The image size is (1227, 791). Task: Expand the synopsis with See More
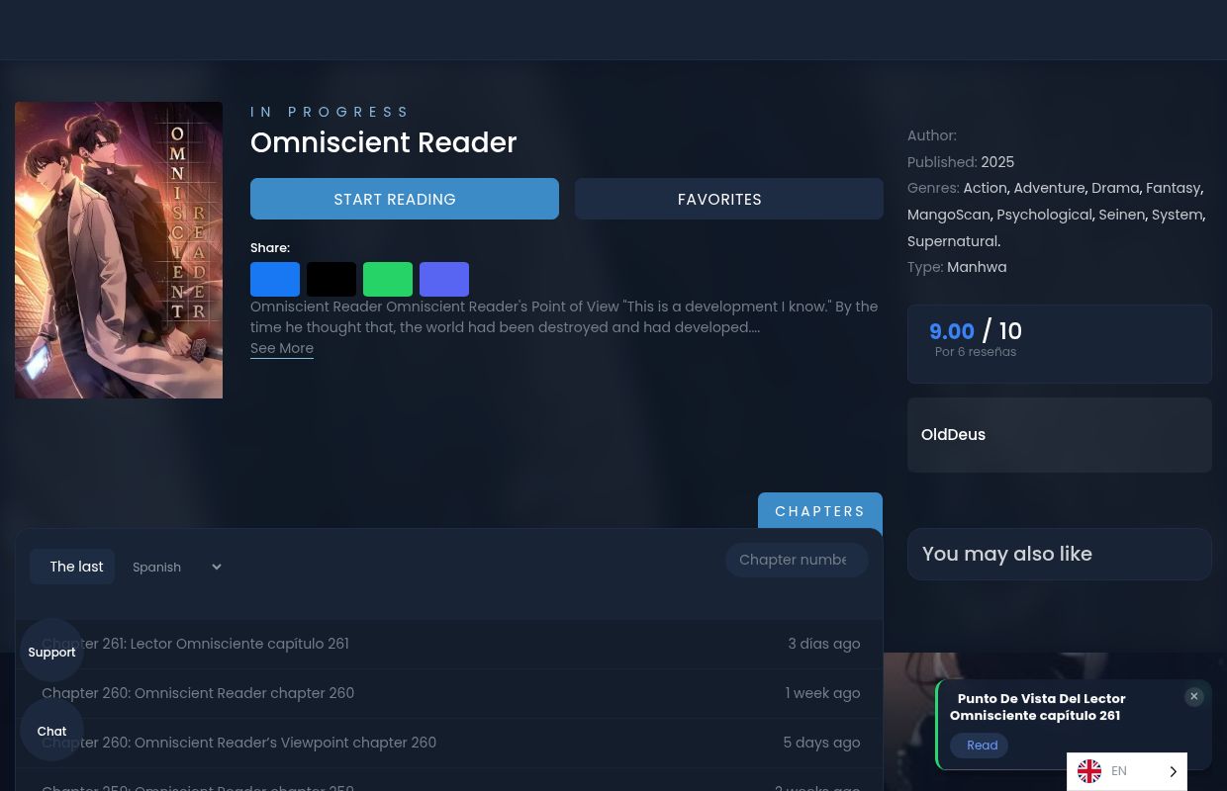tap(282, 348)
